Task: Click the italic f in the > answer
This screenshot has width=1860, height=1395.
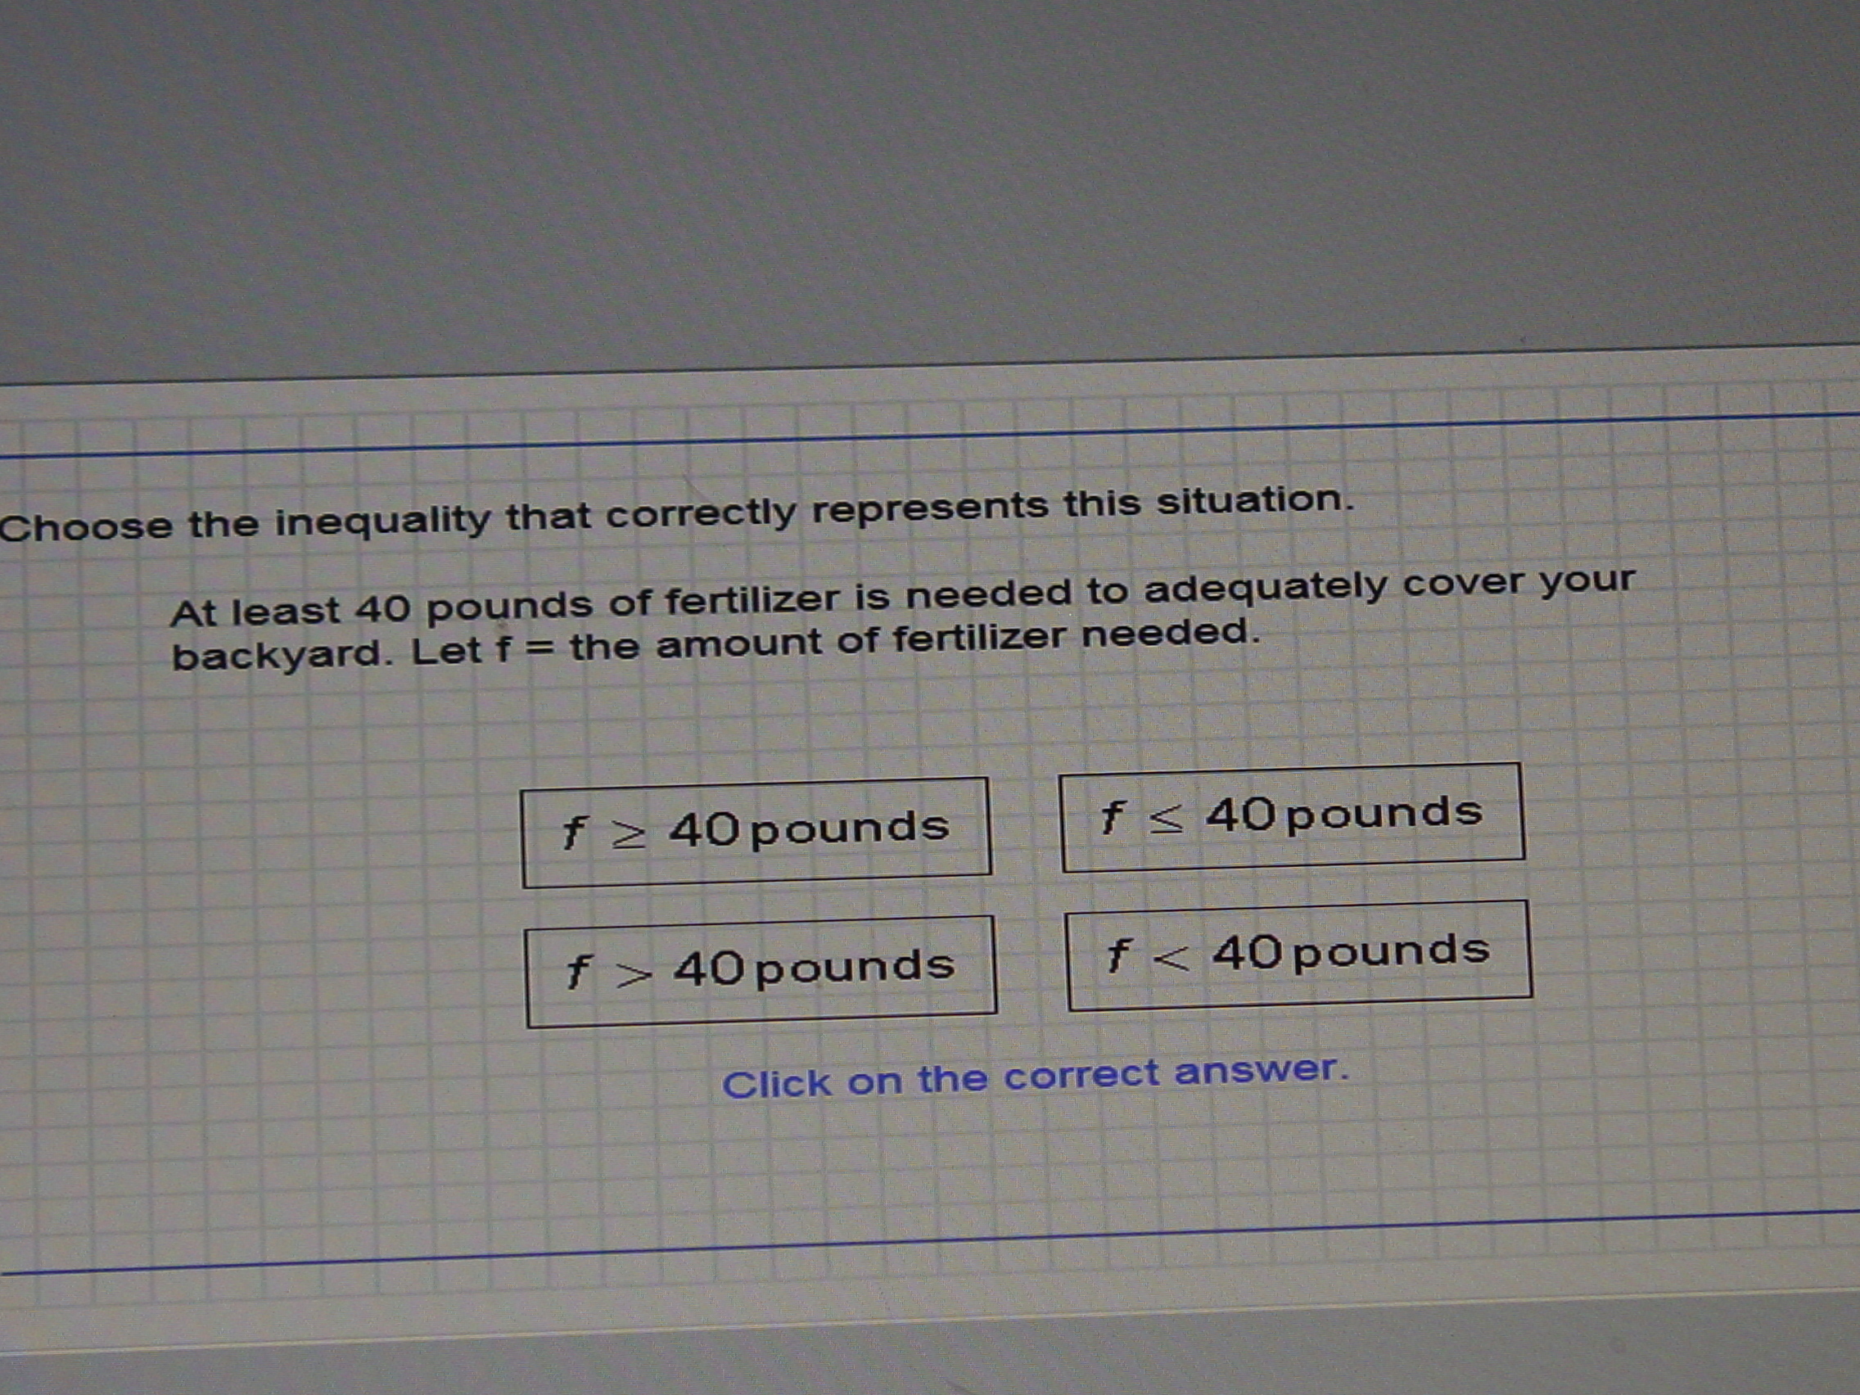Action: pos(577,972)
